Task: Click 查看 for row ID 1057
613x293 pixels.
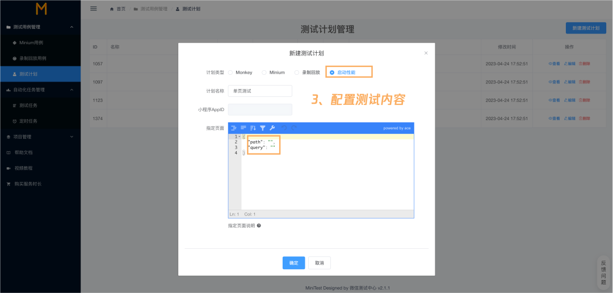Action: pos(555,63)
